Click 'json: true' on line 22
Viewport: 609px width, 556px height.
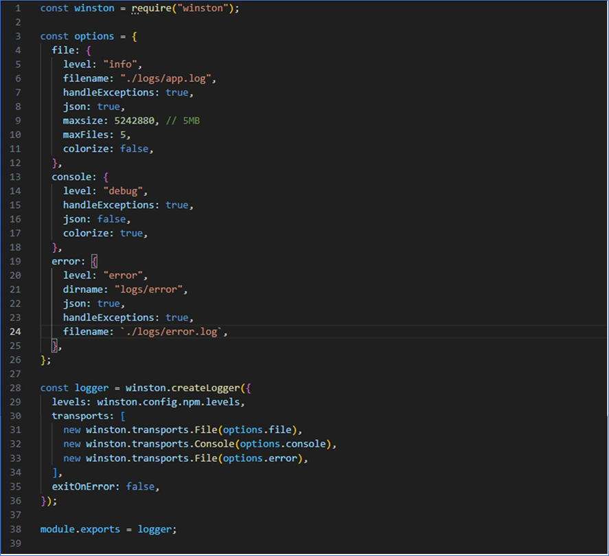pos(91,304)
